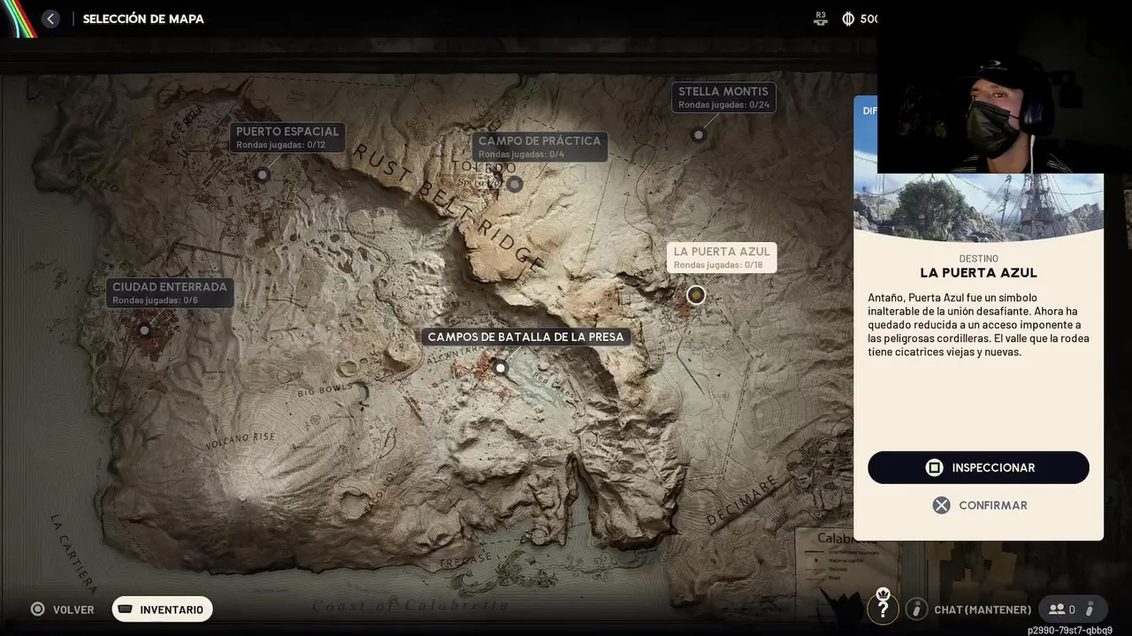Click the Inspeccionar button text
The width and height of the screenshot is (1132, 636).
[993, 468]
